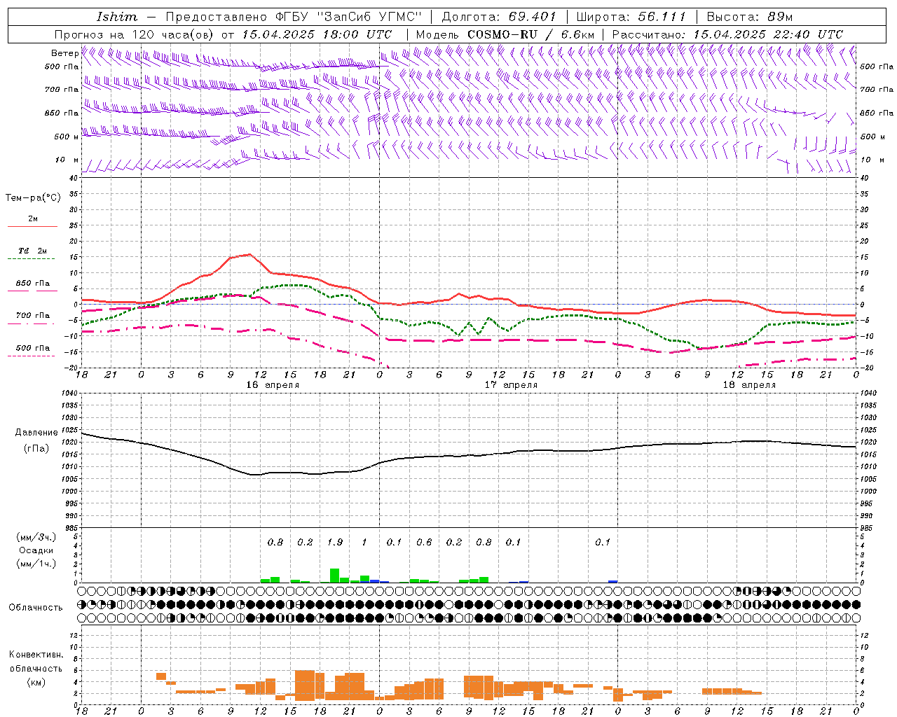Image resolution: width=897 pixels, height=717 pixels.
Task: Click the "Долгота: 69.401" header field
Action: pyautogui.click(x=498, y=17)
